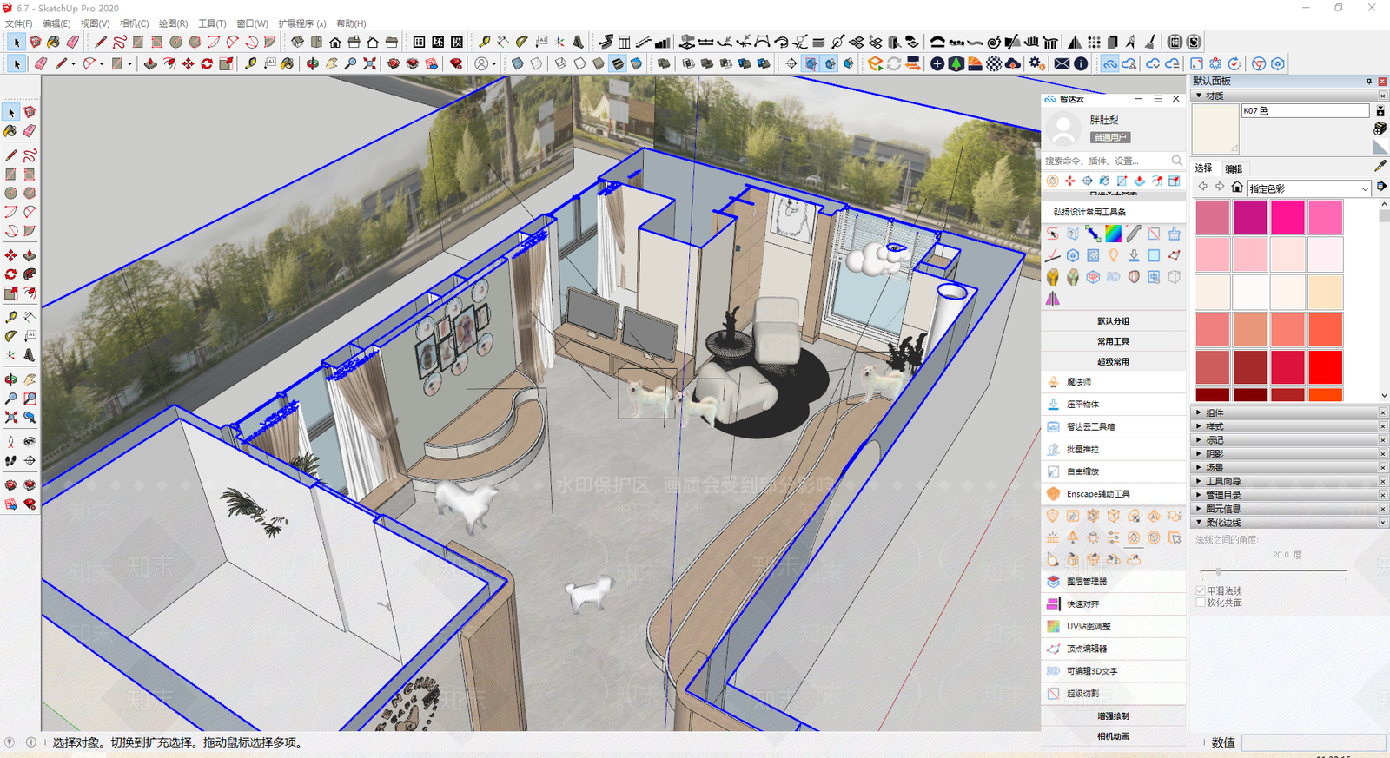Click the eyedropper sample paint icon
The image size is (1390, 758).
1380,166
